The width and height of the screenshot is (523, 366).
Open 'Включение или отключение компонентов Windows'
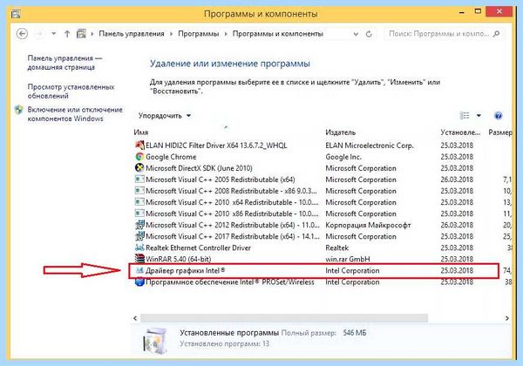pyautogui.click(x=75, y=114)
